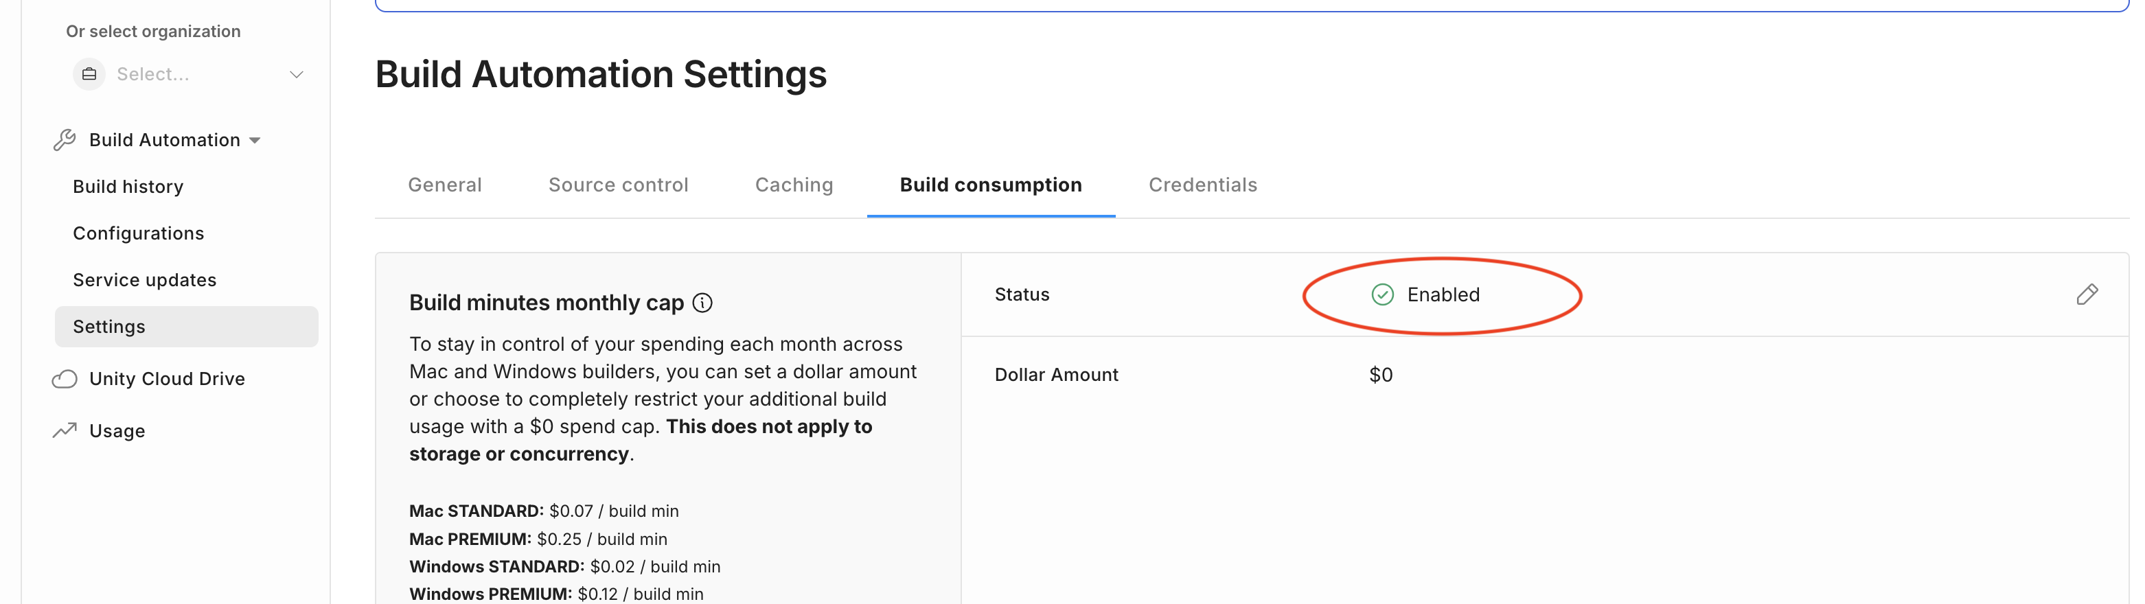
Task: Click the green checkmark next to Enabled
Action: [x=1381, y=294]
